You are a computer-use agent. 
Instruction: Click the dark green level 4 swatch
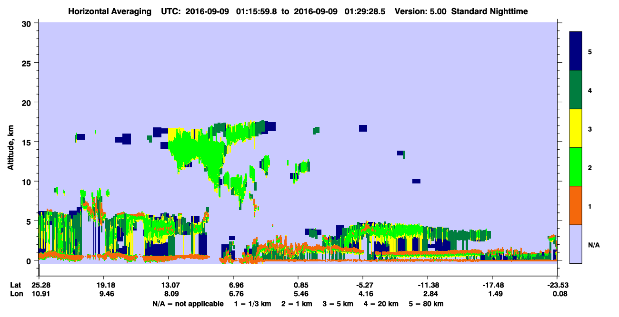pos(576,90)
